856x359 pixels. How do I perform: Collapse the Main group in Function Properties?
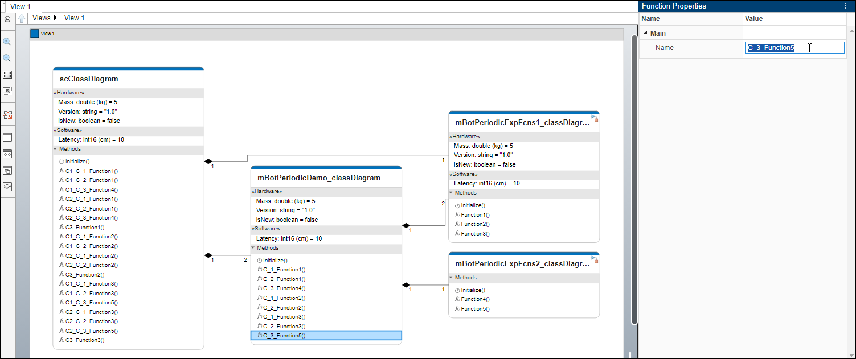(x=646, y=33)
